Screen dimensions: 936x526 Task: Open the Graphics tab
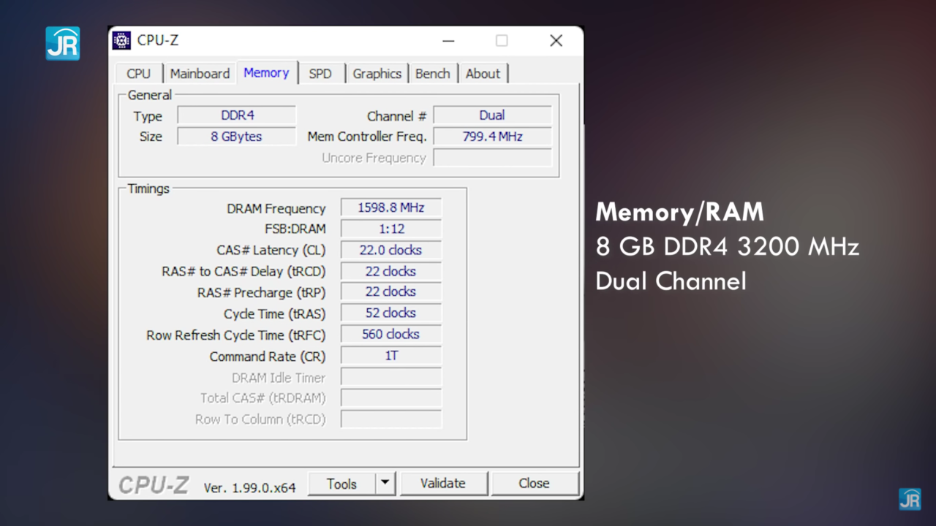377,73
